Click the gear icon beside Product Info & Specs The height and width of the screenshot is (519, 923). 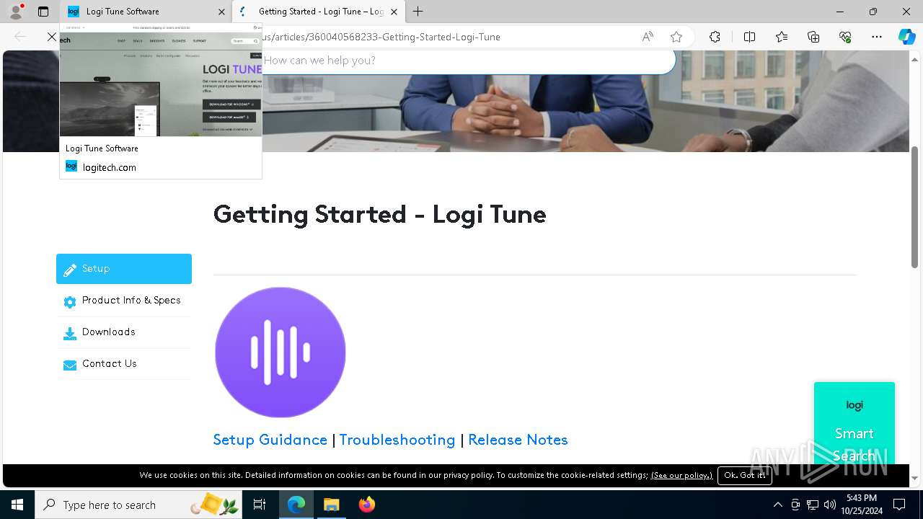tap(70, 302)
